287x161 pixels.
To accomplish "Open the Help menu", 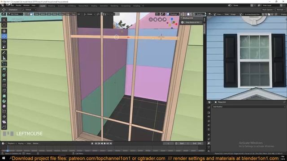I will (x=34, y=5).
